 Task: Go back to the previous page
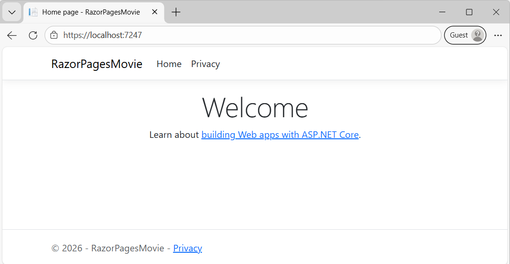pyautogui.click(x=12, y=35)
